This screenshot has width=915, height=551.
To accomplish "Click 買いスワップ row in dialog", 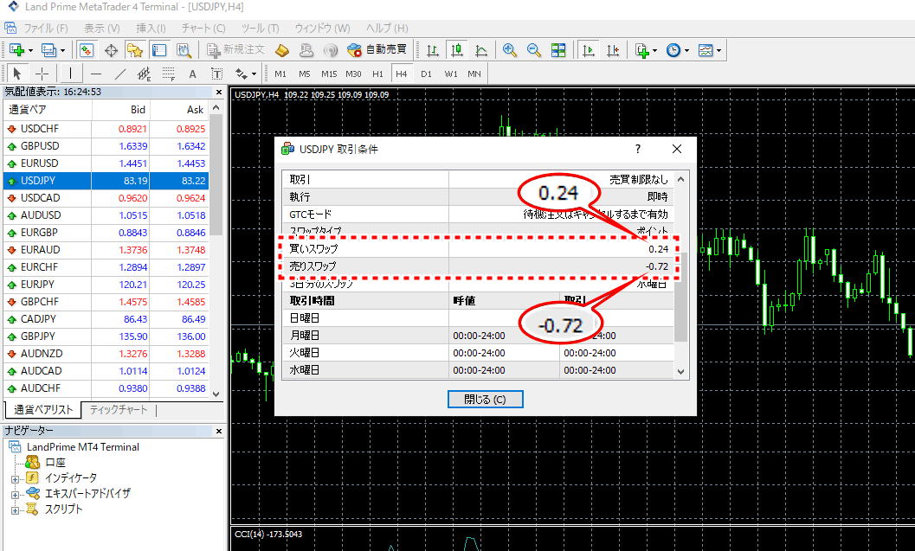I will point(478,249).
